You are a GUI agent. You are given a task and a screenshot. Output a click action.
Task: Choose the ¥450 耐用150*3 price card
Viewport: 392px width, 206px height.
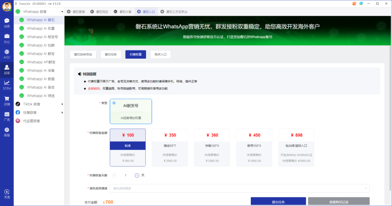point(254,147)
